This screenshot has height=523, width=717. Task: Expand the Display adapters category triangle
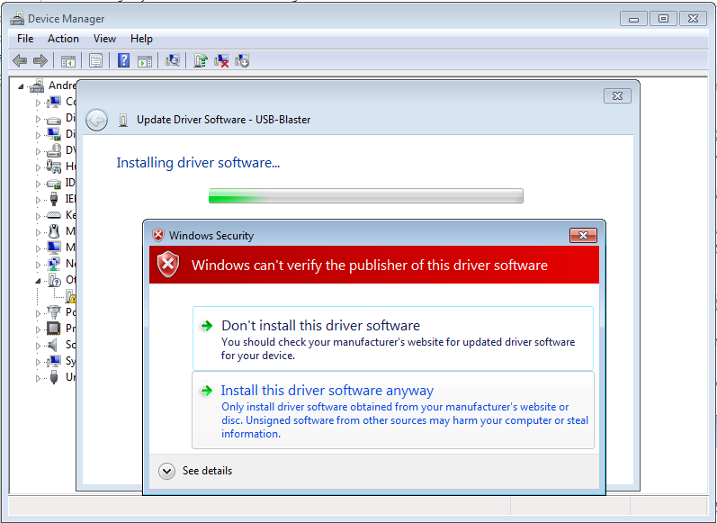pos(38,135)
